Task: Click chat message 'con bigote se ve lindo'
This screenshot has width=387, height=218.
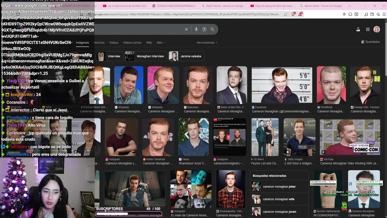Action: pos(50,147)
